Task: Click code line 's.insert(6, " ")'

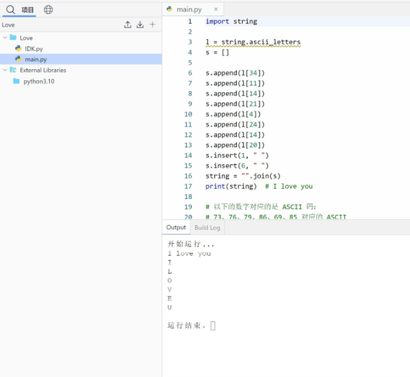Action: click(237, 166)
